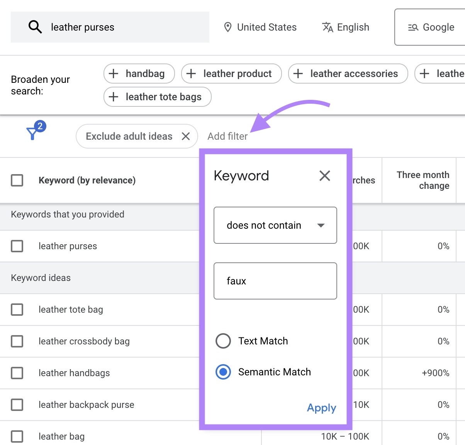Select the Text Match radio button

coord(223,341)
